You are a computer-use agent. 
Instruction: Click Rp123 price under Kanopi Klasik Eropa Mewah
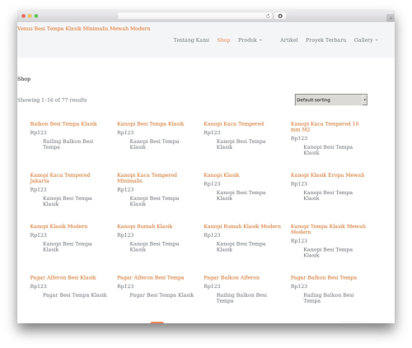299,183
